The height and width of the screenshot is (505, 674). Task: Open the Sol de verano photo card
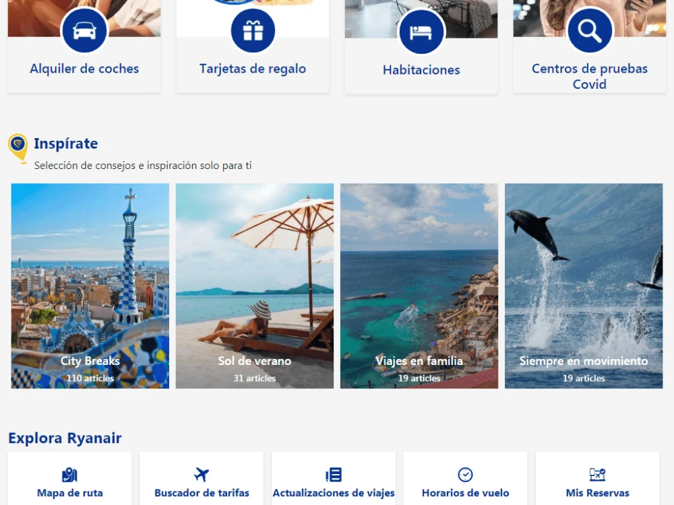[255, 286]
